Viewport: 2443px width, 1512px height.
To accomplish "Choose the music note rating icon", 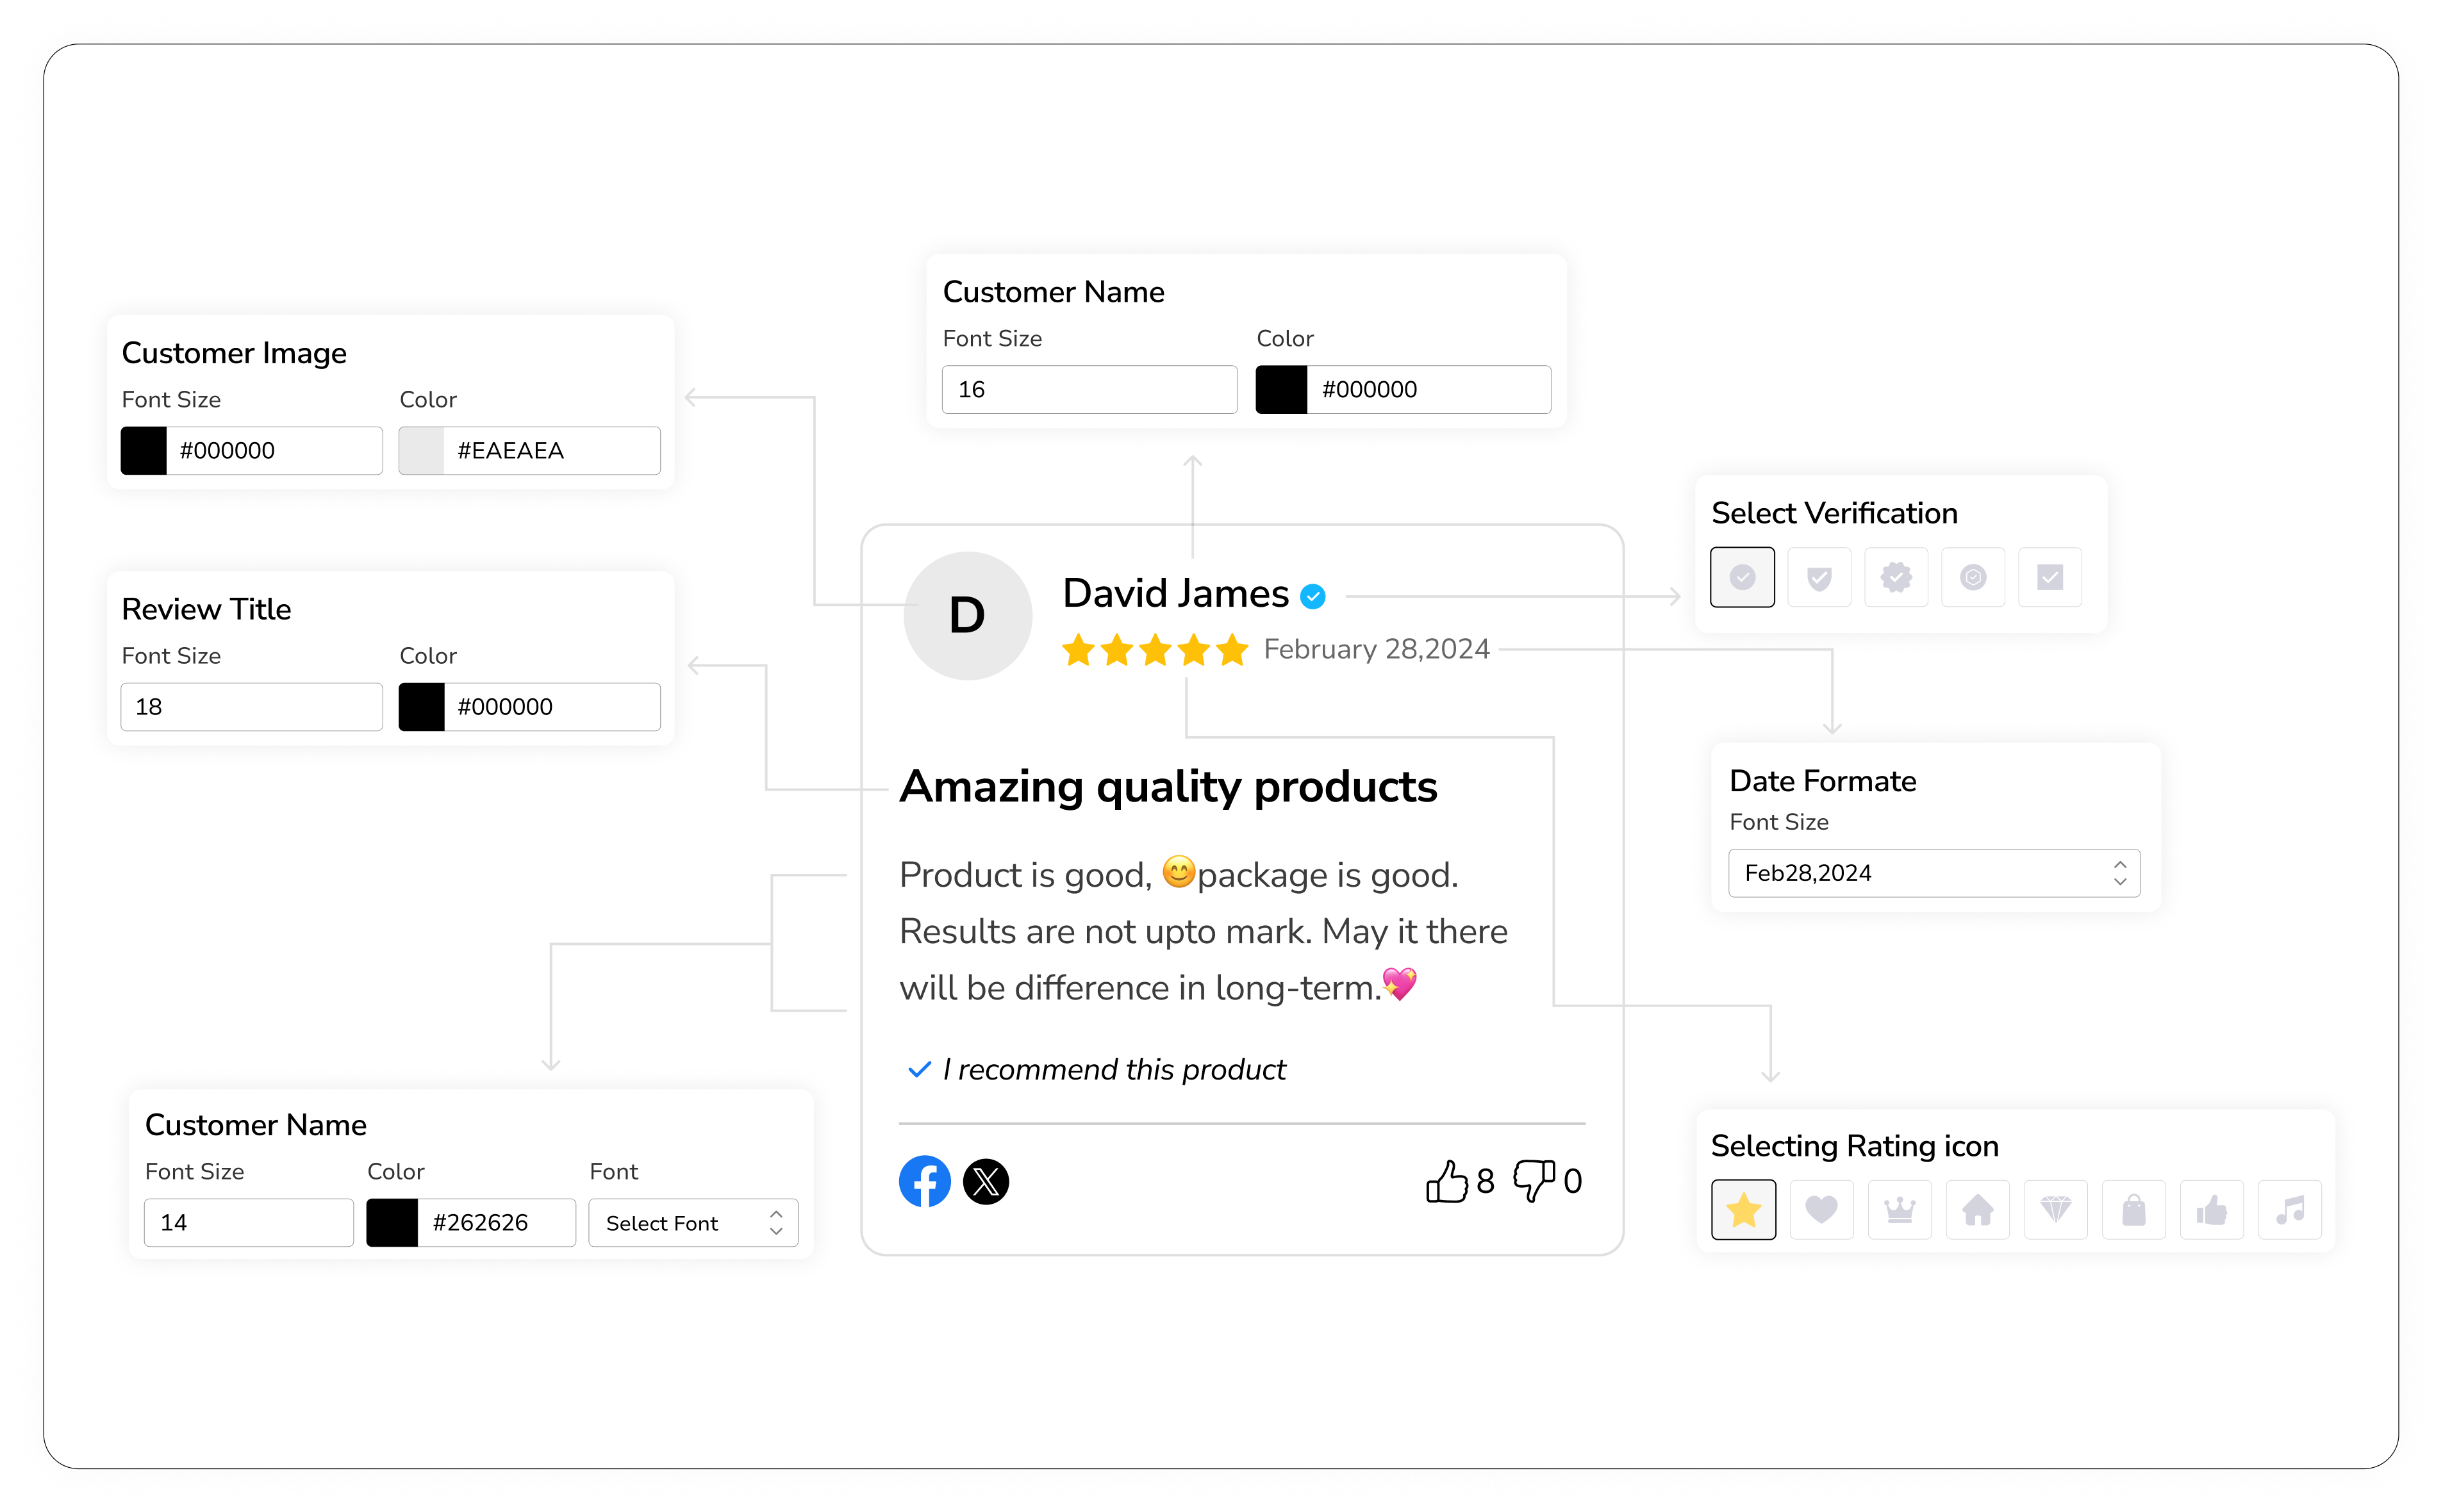I will point(2290,1210).
